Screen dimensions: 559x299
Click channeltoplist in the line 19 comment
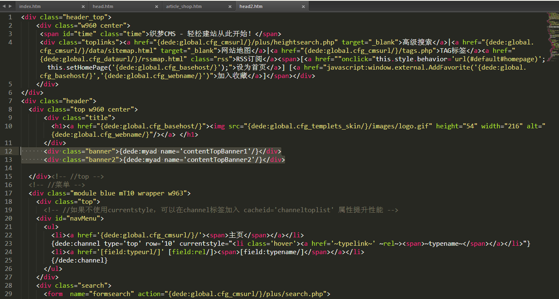304,210
